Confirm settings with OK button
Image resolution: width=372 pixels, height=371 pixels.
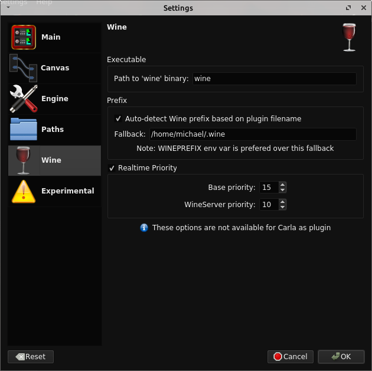click(x=341, y=357)
